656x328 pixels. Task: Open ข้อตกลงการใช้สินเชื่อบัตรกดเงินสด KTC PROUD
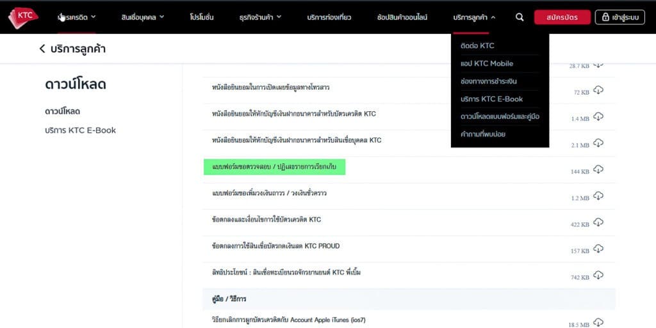pos(275,246)
